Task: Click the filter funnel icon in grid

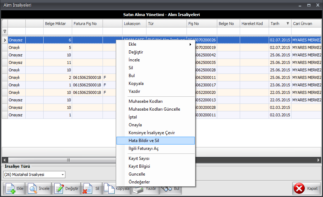Action: point(5,31)
